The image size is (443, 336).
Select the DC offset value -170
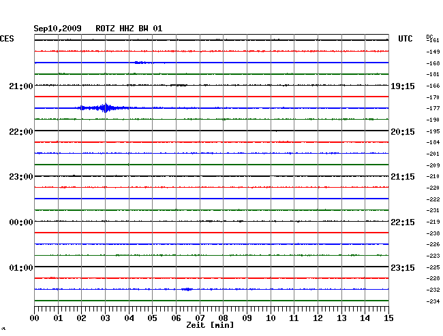433,97
